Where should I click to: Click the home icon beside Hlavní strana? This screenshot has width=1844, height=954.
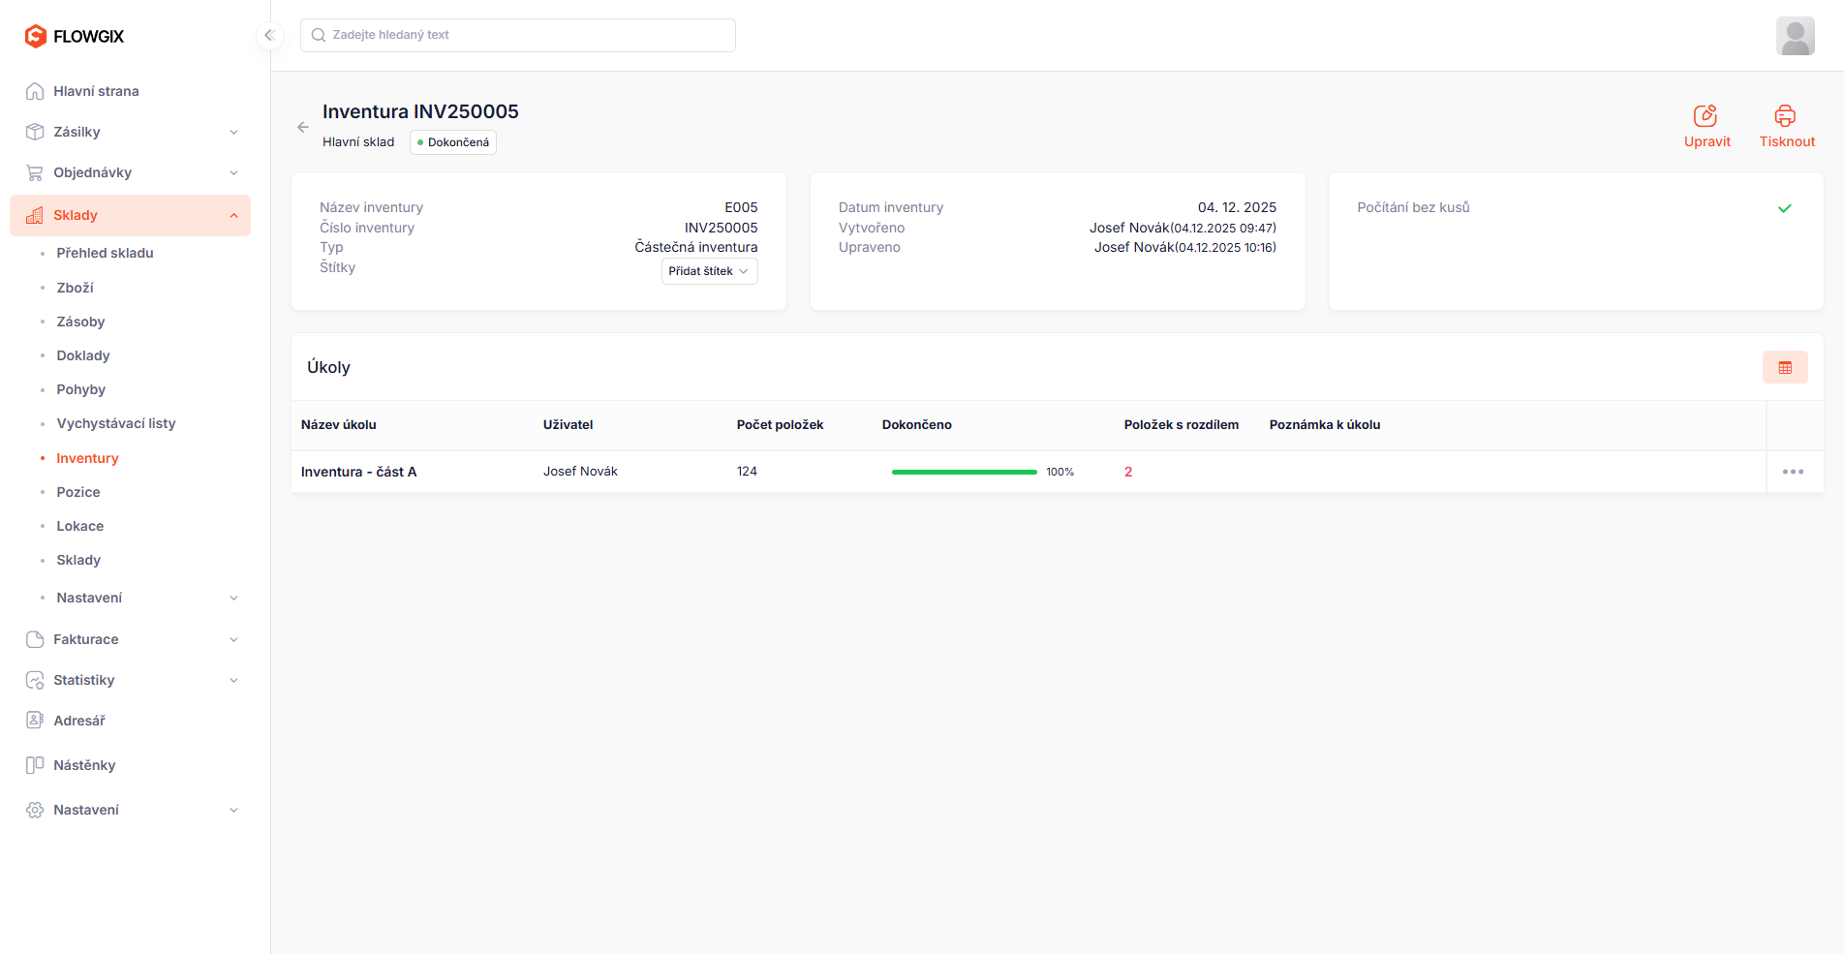[34, 90]
